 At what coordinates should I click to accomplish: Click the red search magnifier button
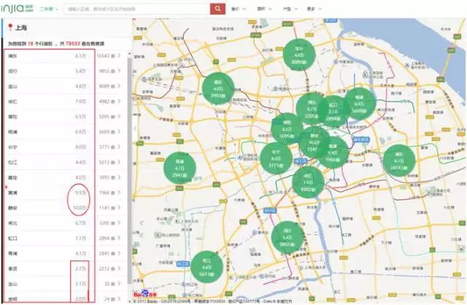[217, 9]
